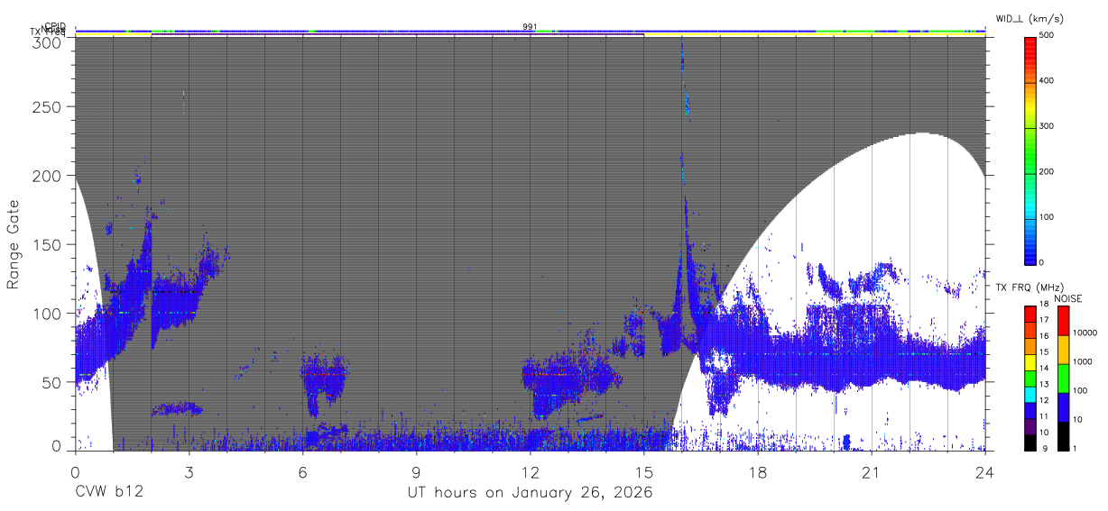Viewport: 1108px width, 511px height.
Task: Click the '250' Range Gate axis label
Action: pyautogui.click(x=46, y=106)
